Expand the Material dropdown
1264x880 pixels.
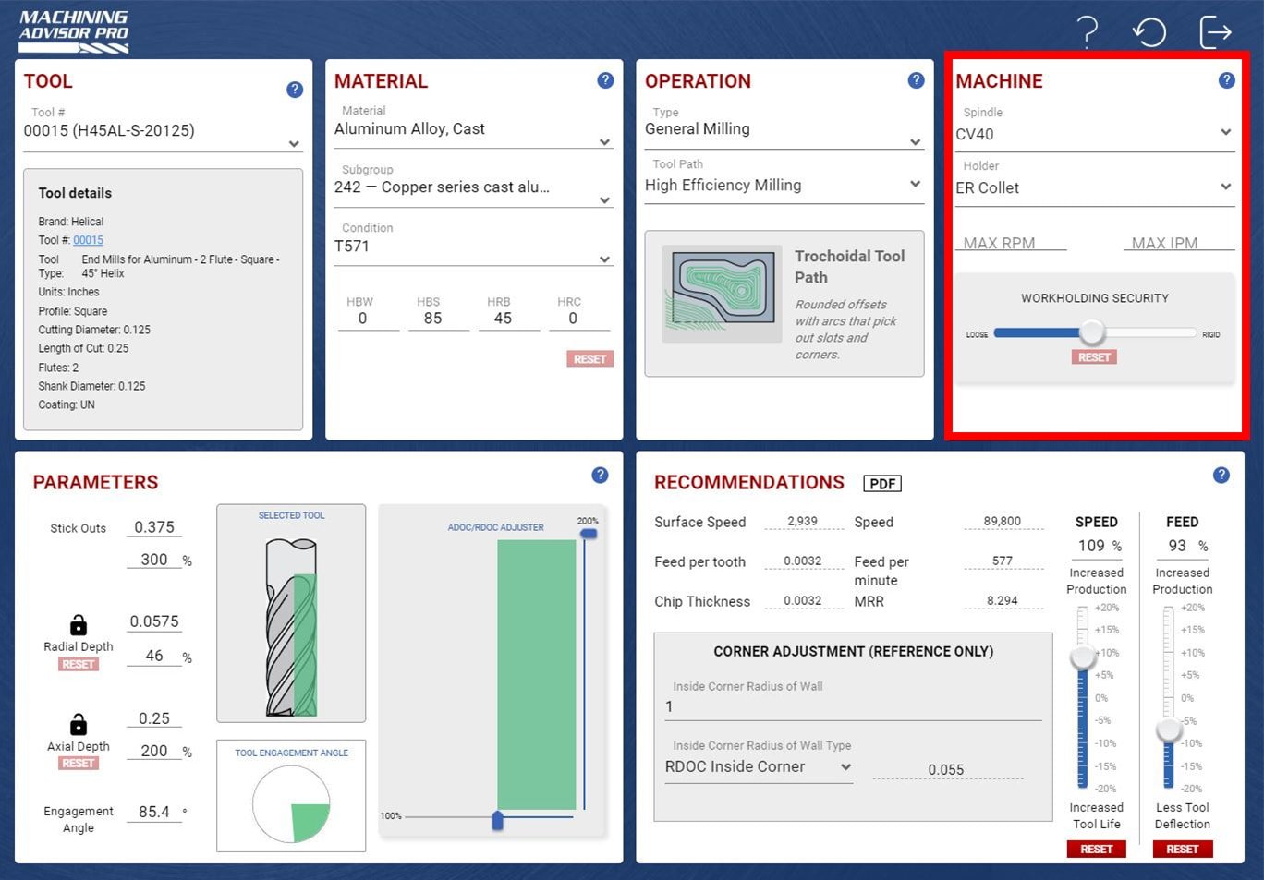pos(473,130)
